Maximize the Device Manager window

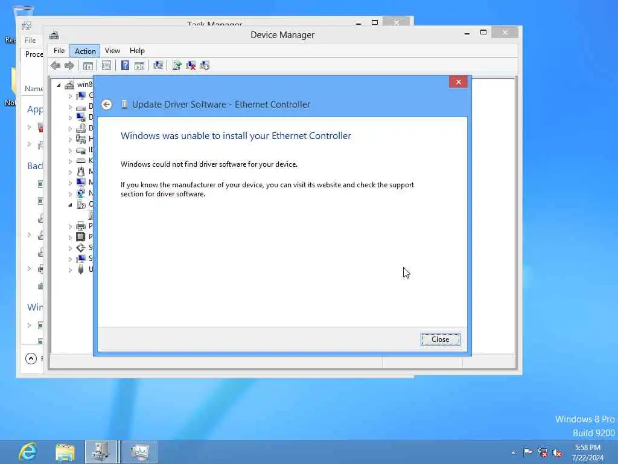(483, 33)
